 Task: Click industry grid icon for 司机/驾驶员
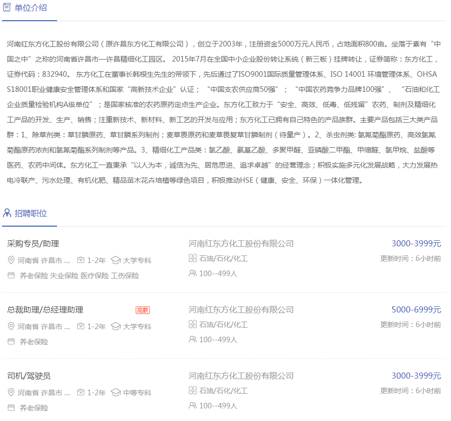pos(193,390)
